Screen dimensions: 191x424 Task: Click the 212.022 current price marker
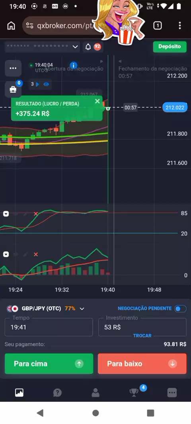(x=175, y=108)
